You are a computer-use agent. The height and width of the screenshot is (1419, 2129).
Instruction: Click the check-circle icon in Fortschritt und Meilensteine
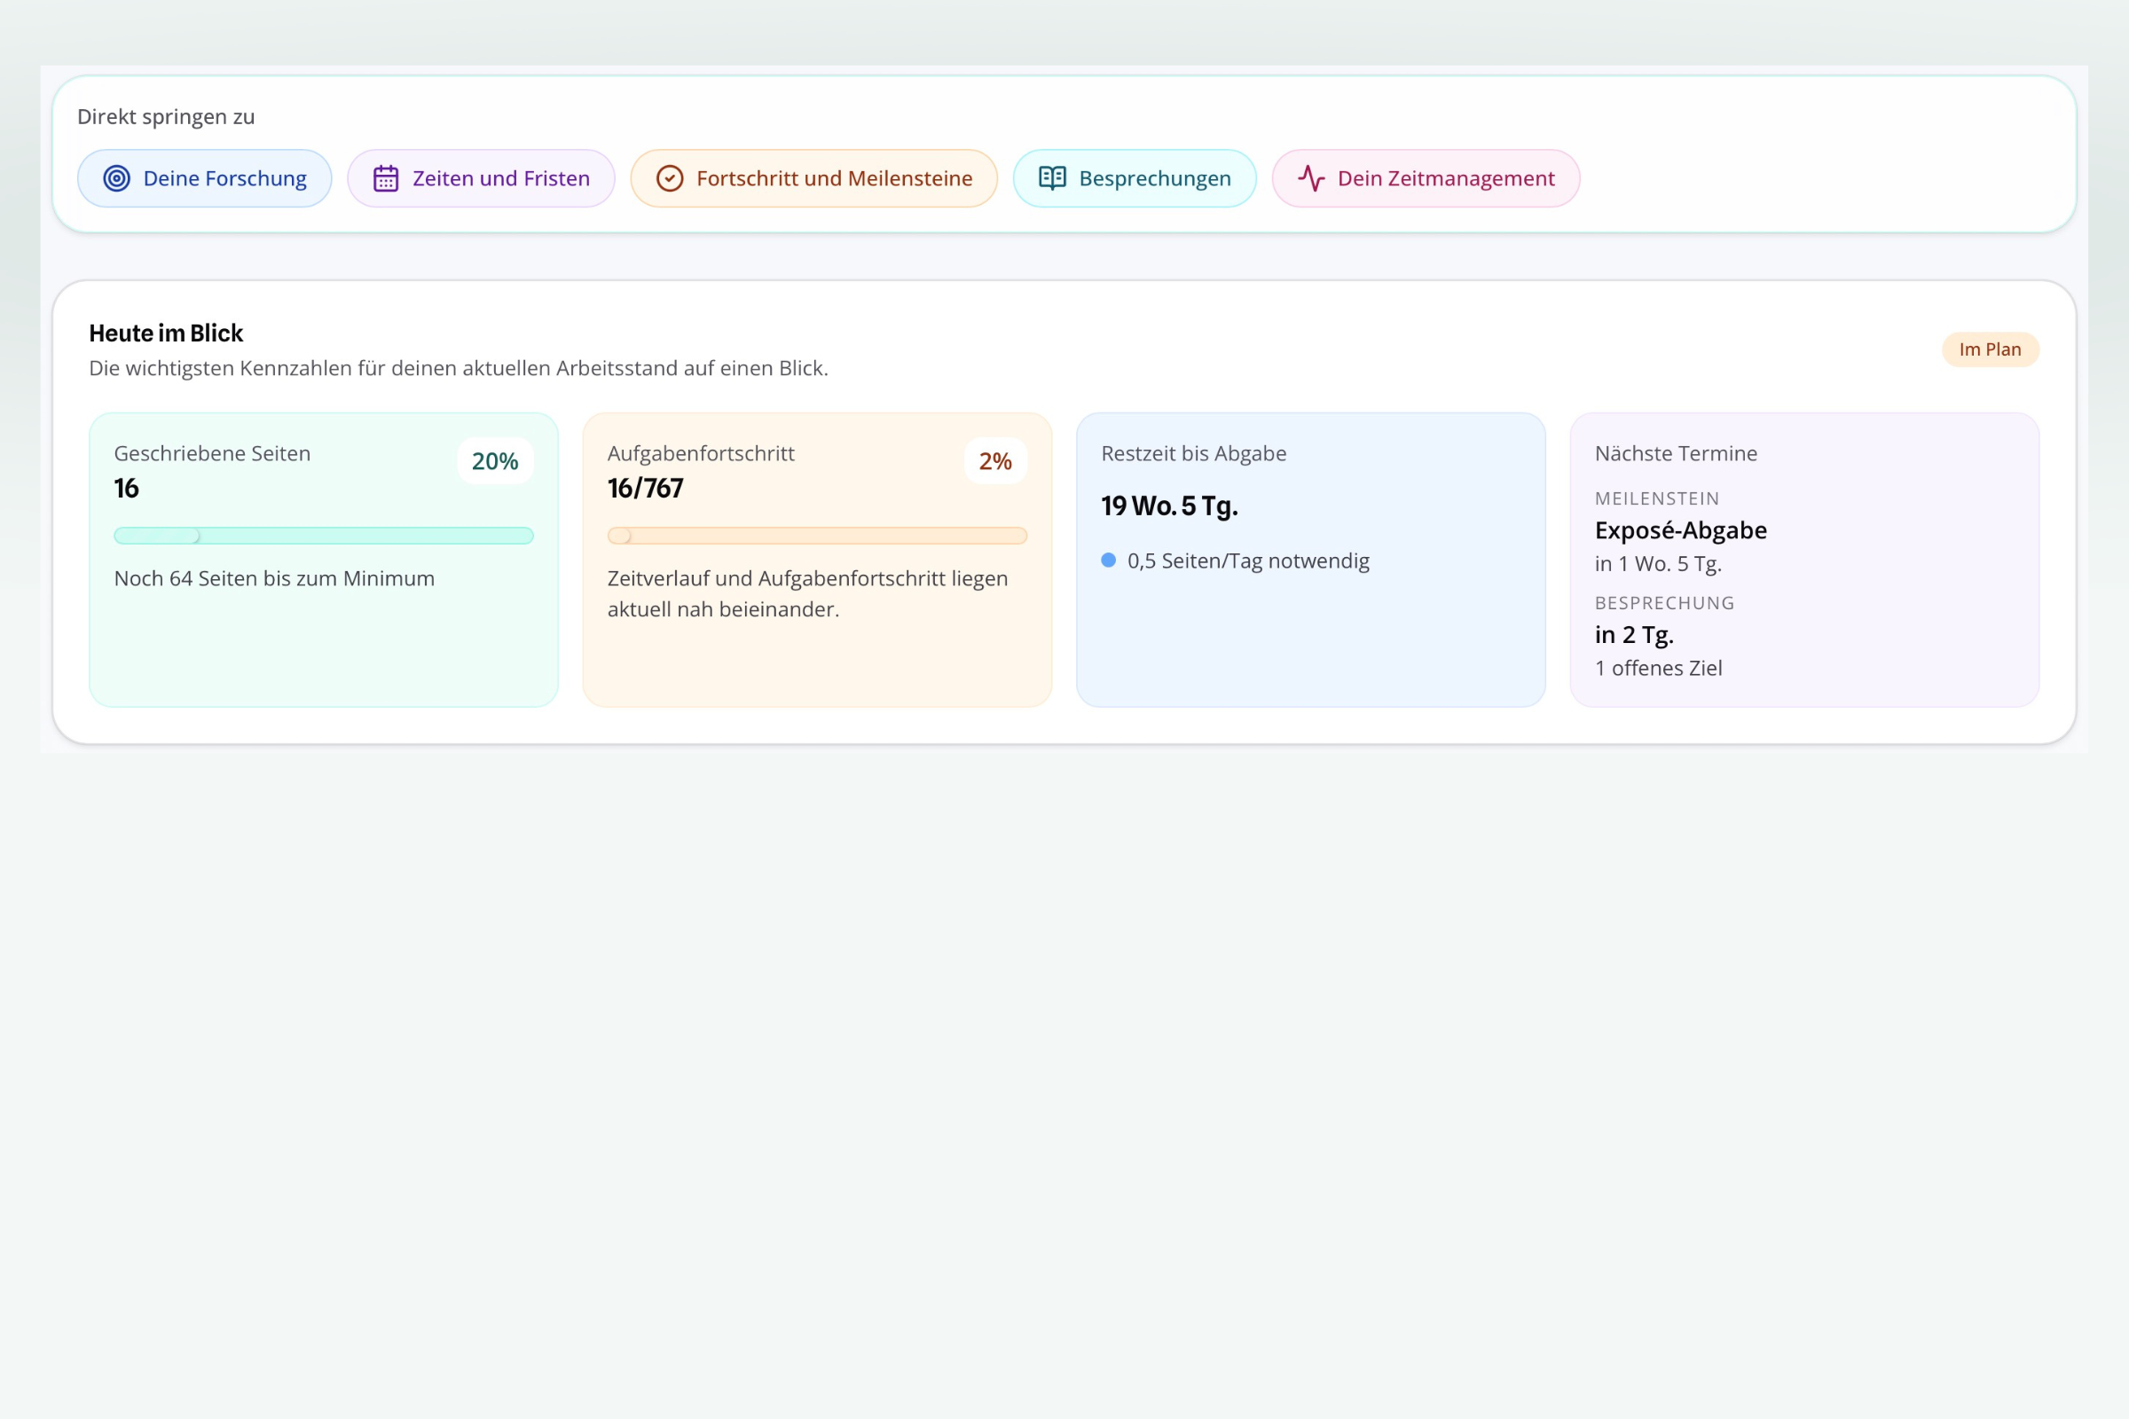point(669,178)
